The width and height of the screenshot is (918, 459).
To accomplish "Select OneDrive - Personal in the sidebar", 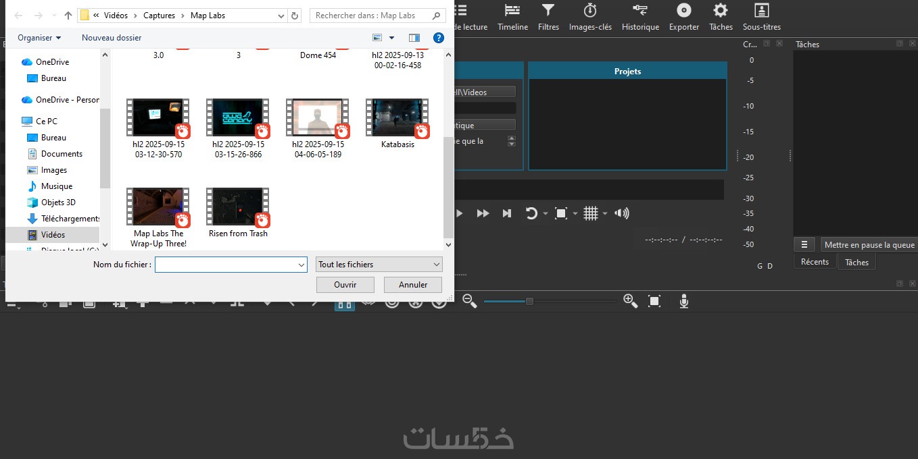I will coord(60,99).
